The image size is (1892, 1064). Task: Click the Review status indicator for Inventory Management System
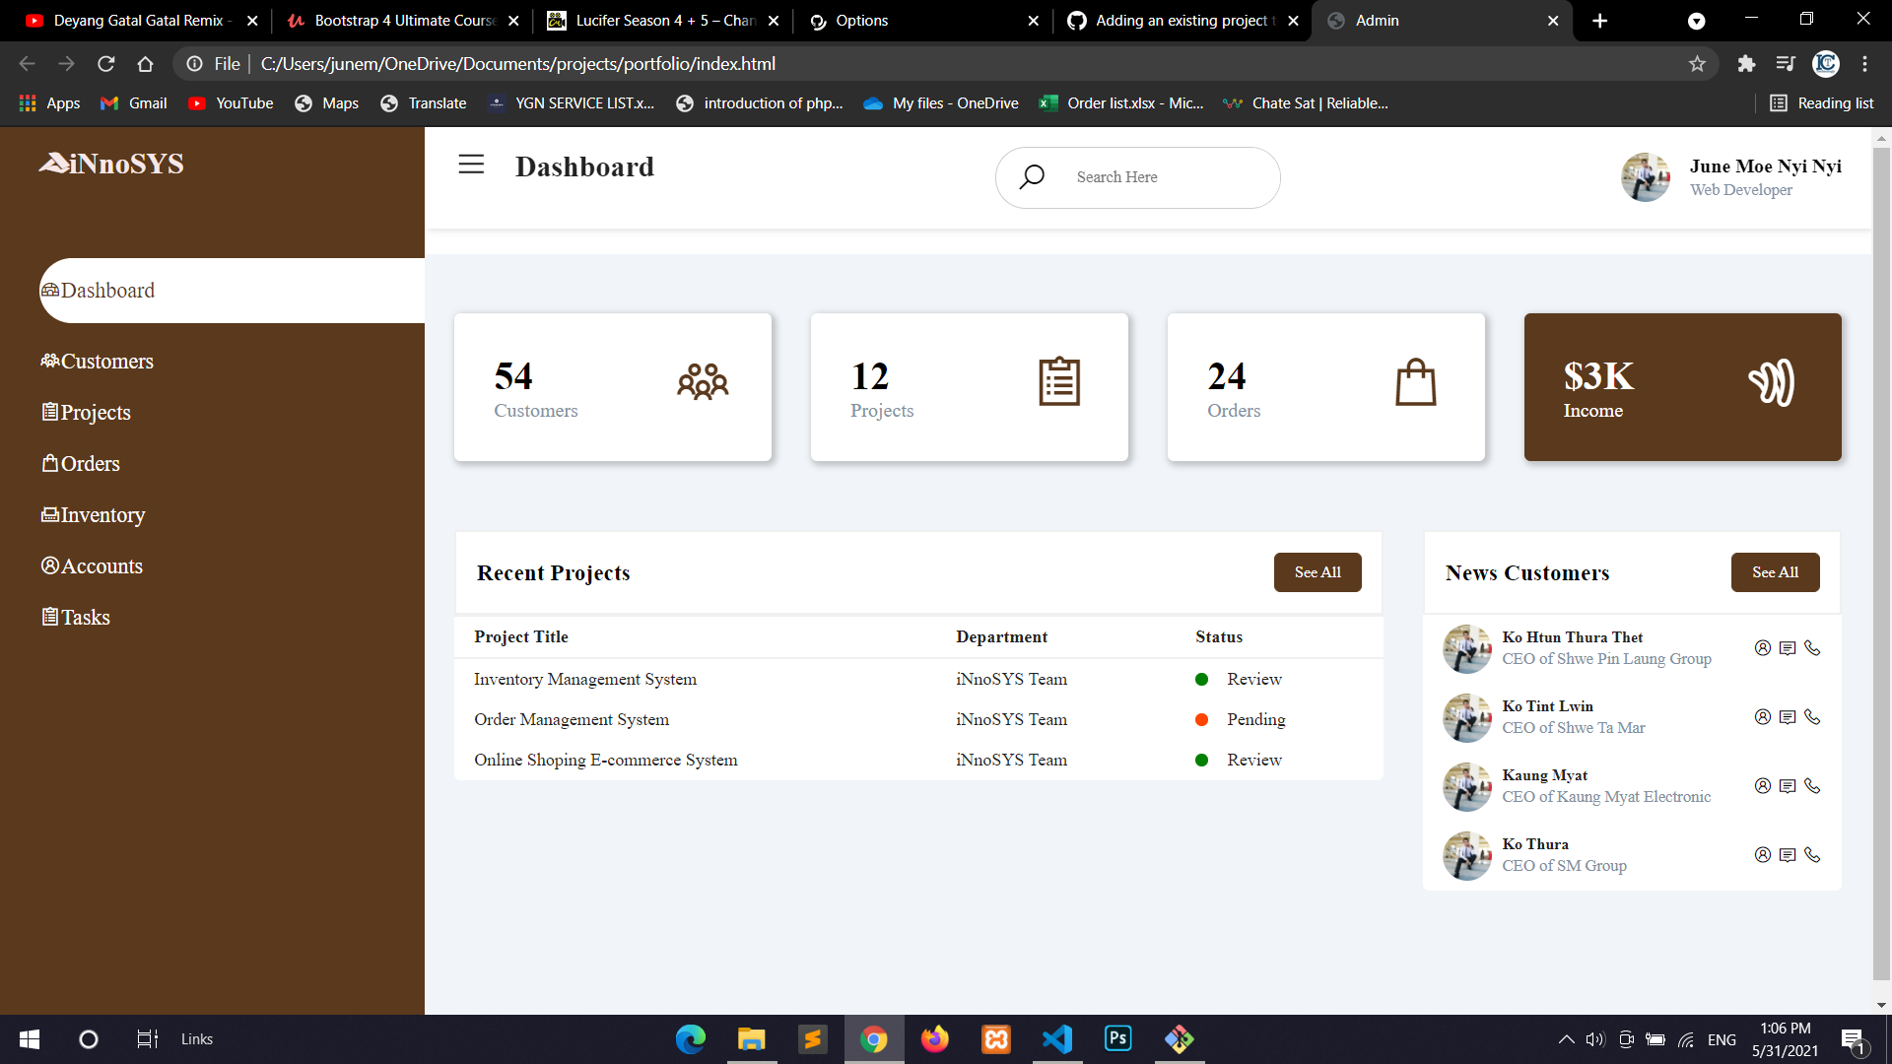point(1202,679)
